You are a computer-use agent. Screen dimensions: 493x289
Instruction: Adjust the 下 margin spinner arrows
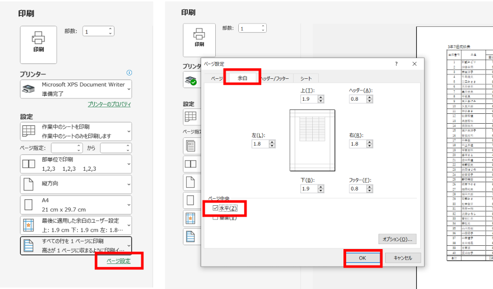coord(320,189)
